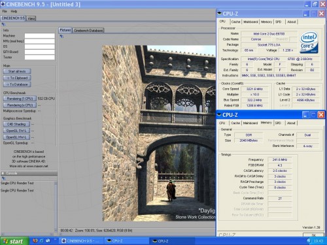Open Cache tab in upper CPU-Z window
The width and height of the screenshot is (327, 245).
(235, 22)
